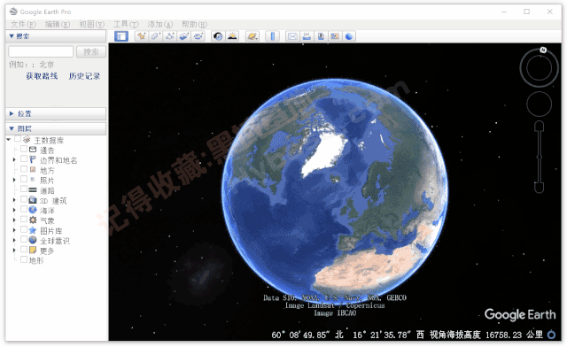Click the blue globe Earth toolbar icon
Screen dimensions: 567x347
point(349,36)
